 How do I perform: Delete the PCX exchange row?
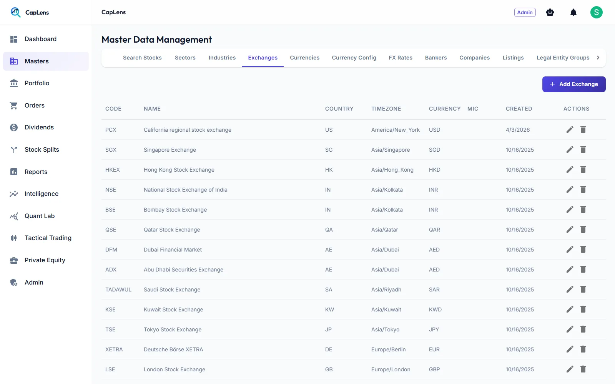coord(583,129)
